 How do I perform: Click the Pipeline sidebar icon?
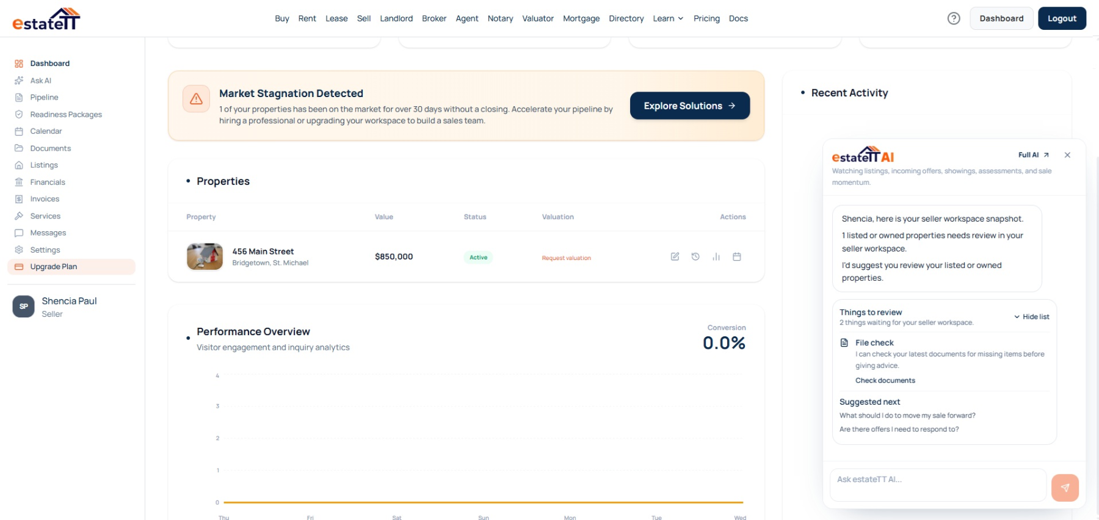[x=19, y=98]
